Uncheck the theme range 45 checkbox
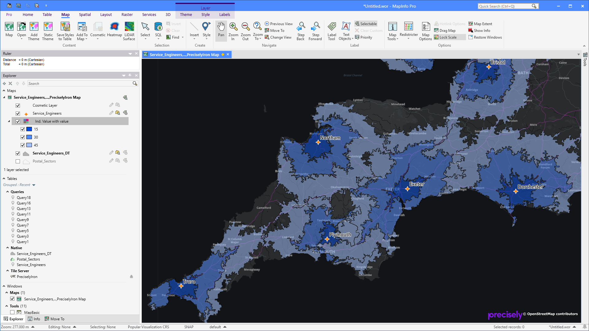589x331 pixels. pos(23,145)
